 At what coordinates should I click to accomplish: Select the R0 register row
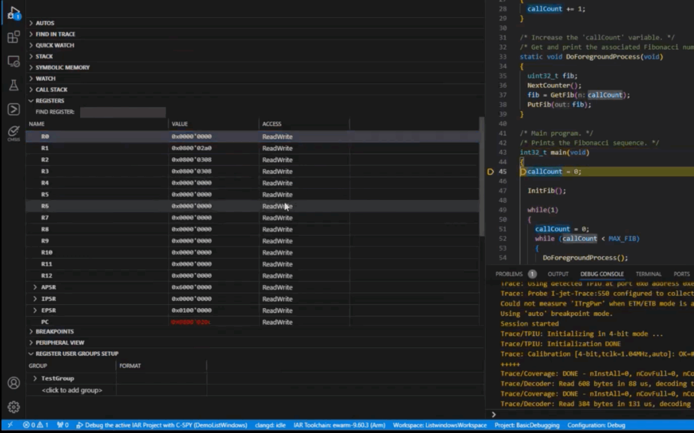(x=253, y=136)
